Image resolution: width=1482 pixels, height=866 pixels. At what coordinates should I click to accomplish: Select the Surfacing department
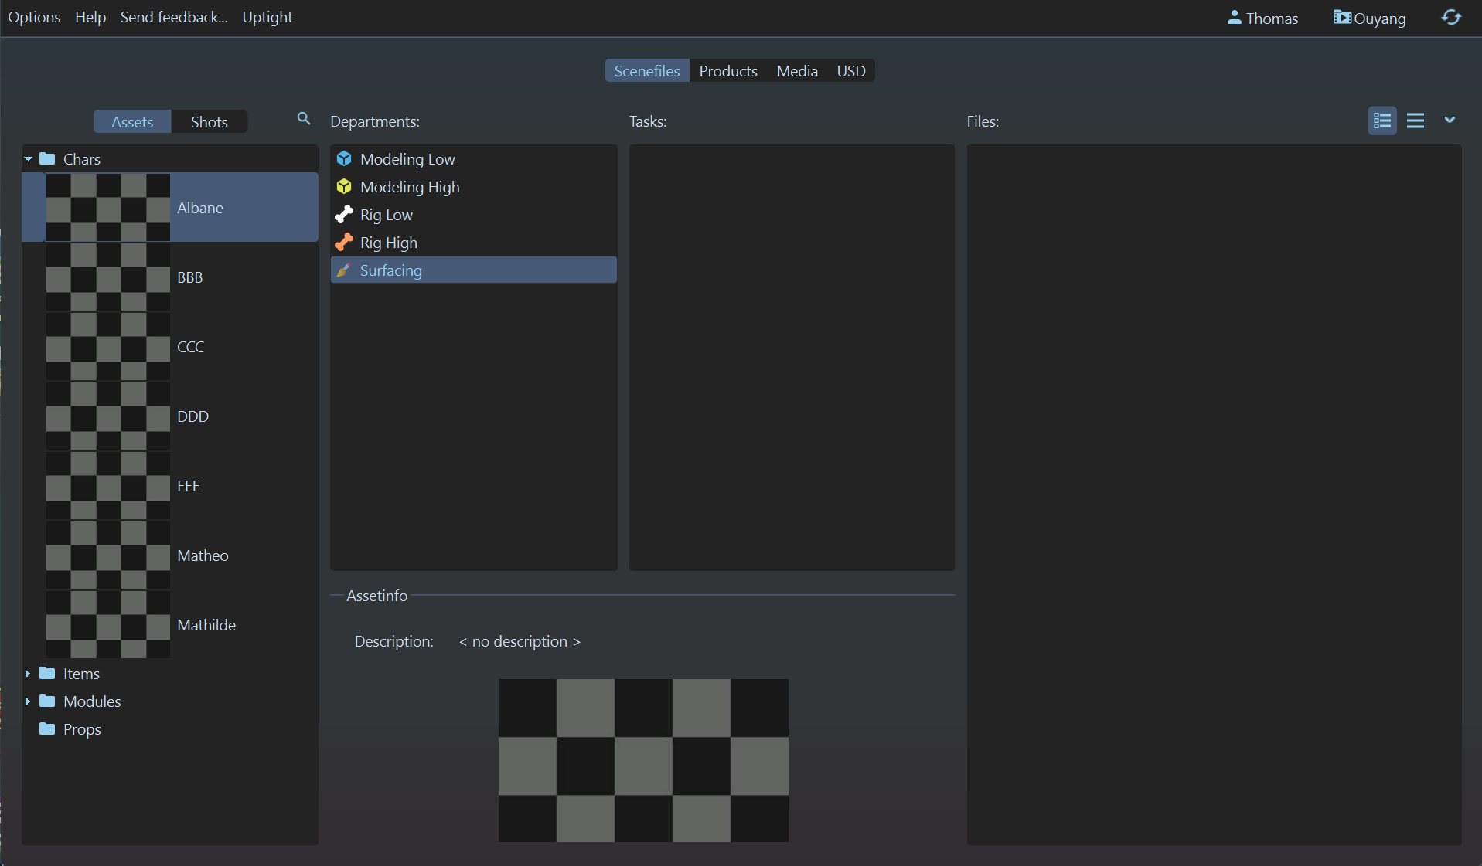(390, 270)
